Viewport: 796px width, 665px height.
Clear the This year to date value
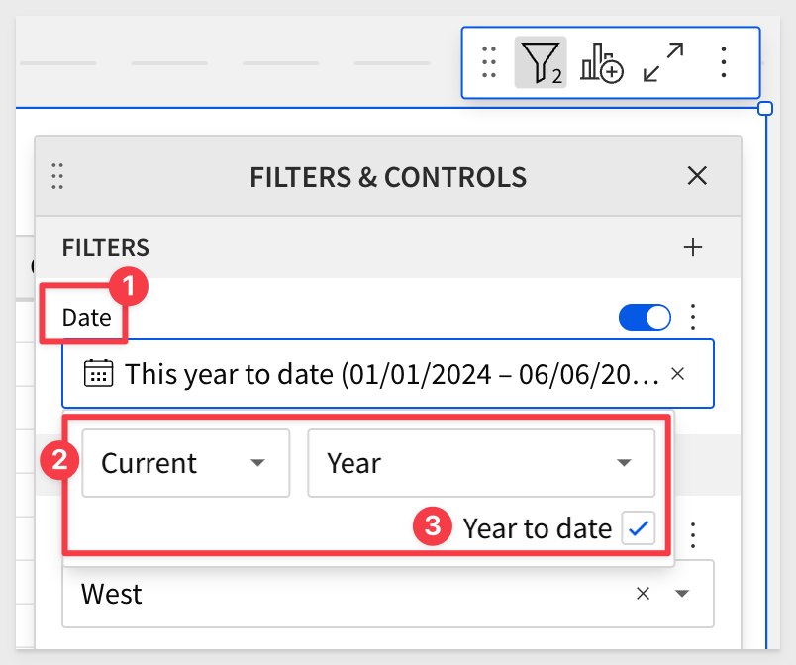[678, 374]
